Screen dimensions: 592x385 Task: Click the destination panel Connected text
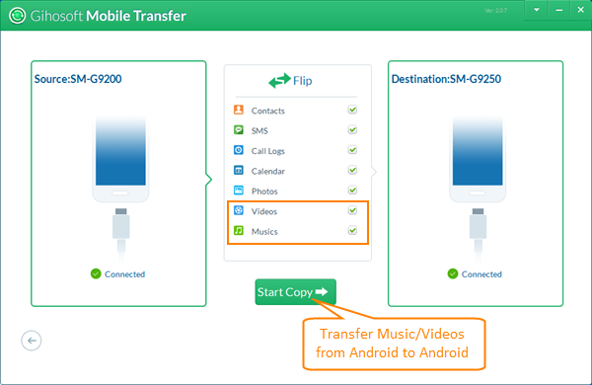tap(481, 274)
